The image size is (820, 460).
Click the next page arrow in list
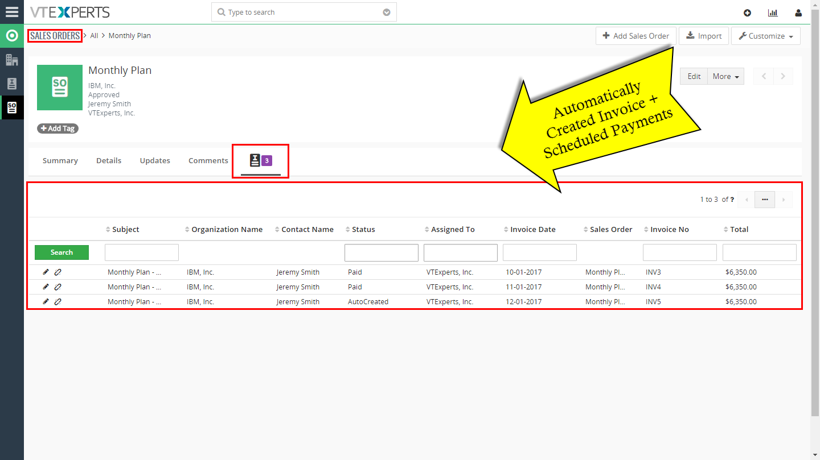point(784,200)
